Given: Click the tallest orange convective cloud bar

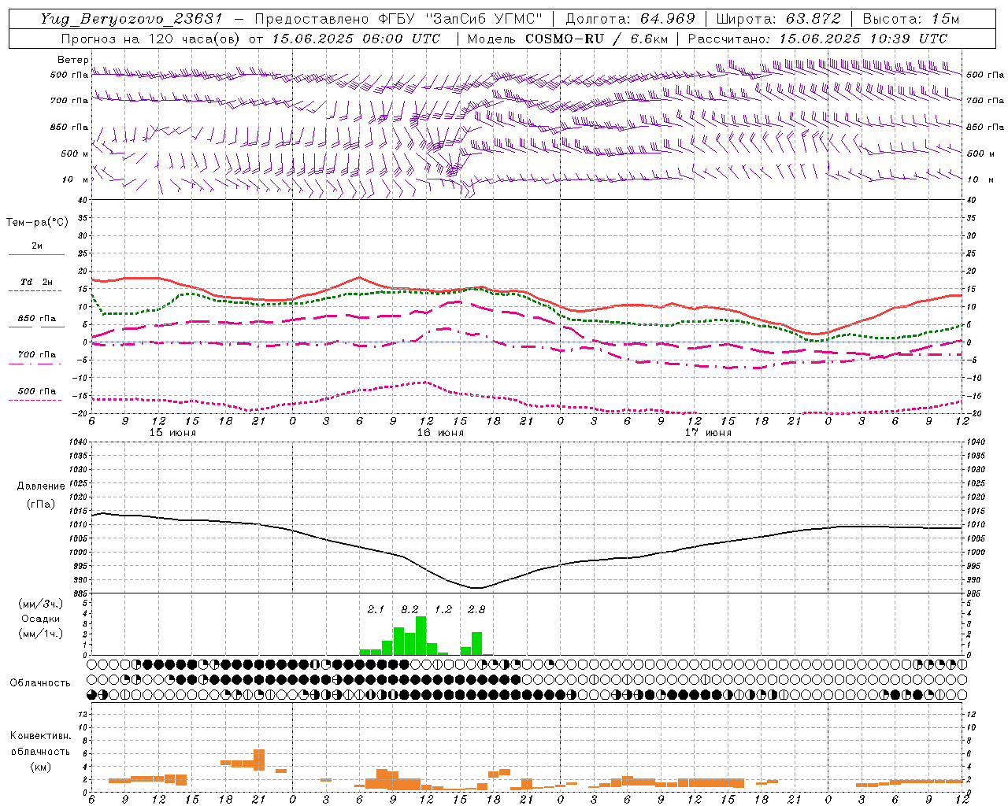Looking at the screenshot, I should [x=259, y=760].
